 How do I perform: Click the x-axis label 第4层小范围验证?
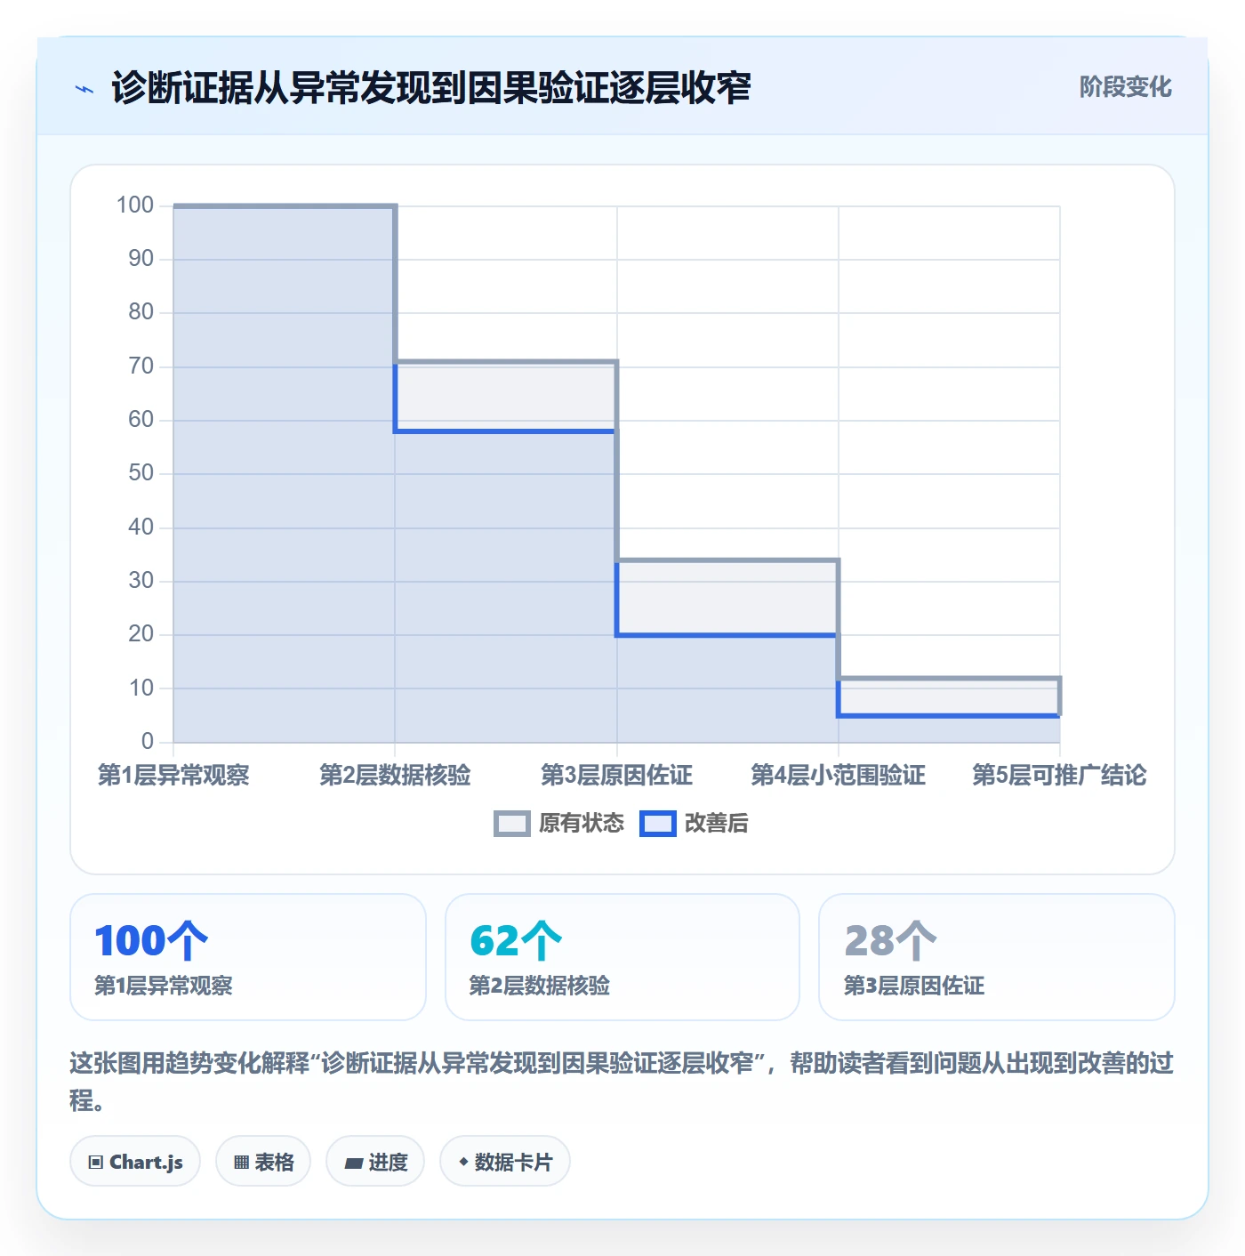coord(839,775)
